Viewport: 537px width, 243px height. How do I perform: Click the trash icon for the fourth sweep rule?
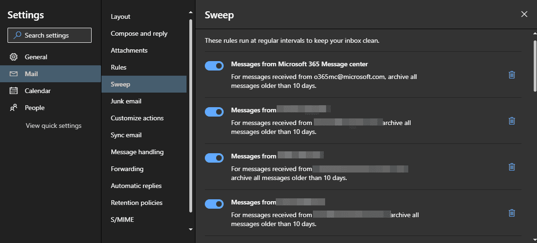click(x=512, y=213)
